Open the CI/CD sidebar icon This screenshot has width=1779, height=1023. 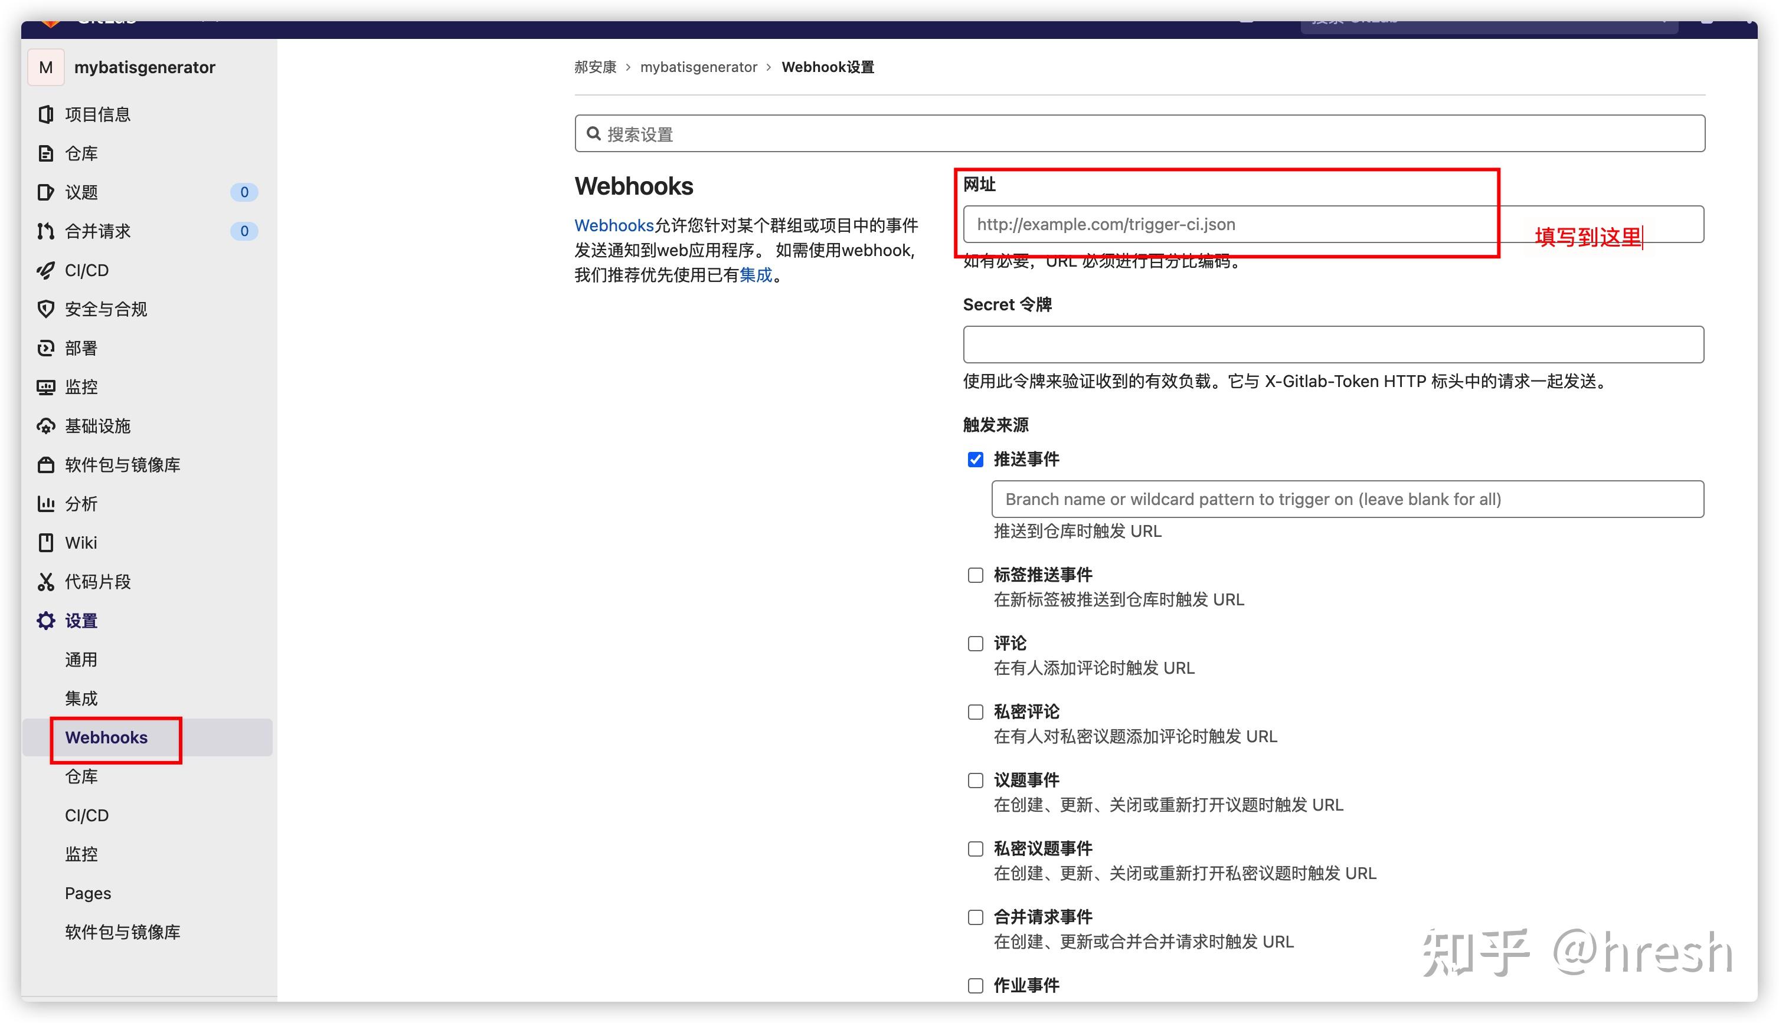click(45, 270)
